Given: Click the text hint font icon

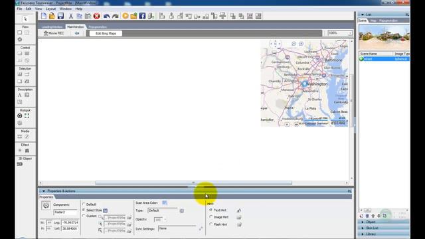Looking at the screenshot, I should (239, 210).
